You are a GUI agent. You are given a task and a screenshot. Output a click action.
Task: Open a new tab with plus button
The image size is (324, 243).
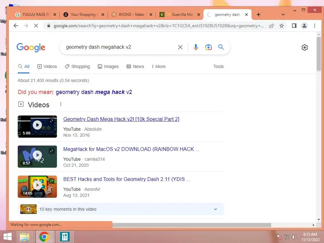tap(258, 15)
